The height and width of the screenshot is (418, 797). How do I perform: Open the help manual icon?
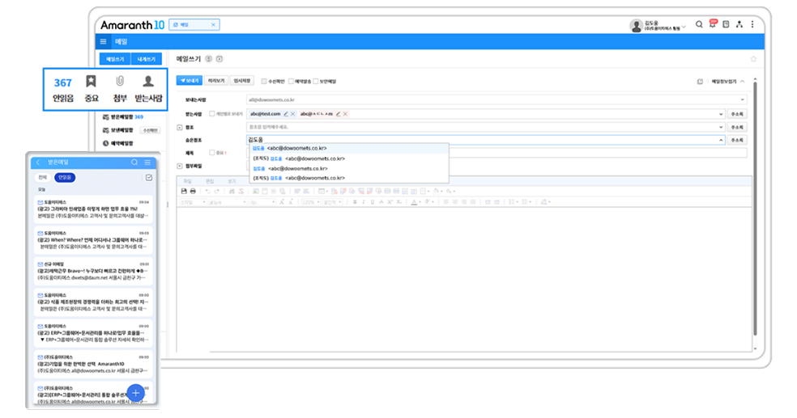pyautogui.click(x=726, y=24)
